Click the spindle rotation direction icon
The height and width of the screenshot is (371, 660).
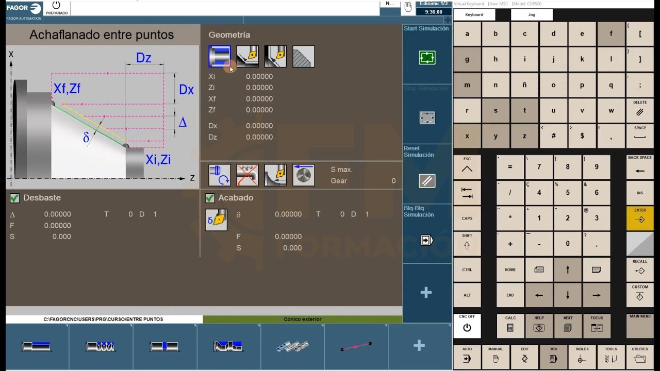(220, 175)
